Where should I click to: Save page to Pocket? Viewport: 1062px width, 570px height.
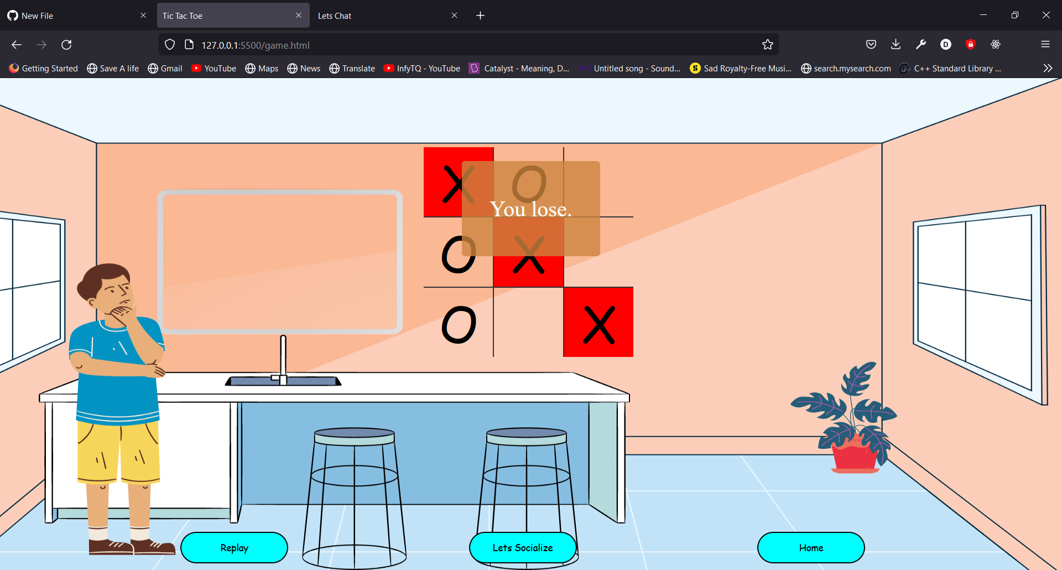tap(871, 45)
